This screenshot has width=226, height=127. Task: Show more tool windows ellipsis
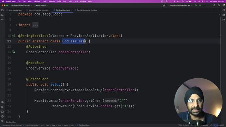[2, 19]
